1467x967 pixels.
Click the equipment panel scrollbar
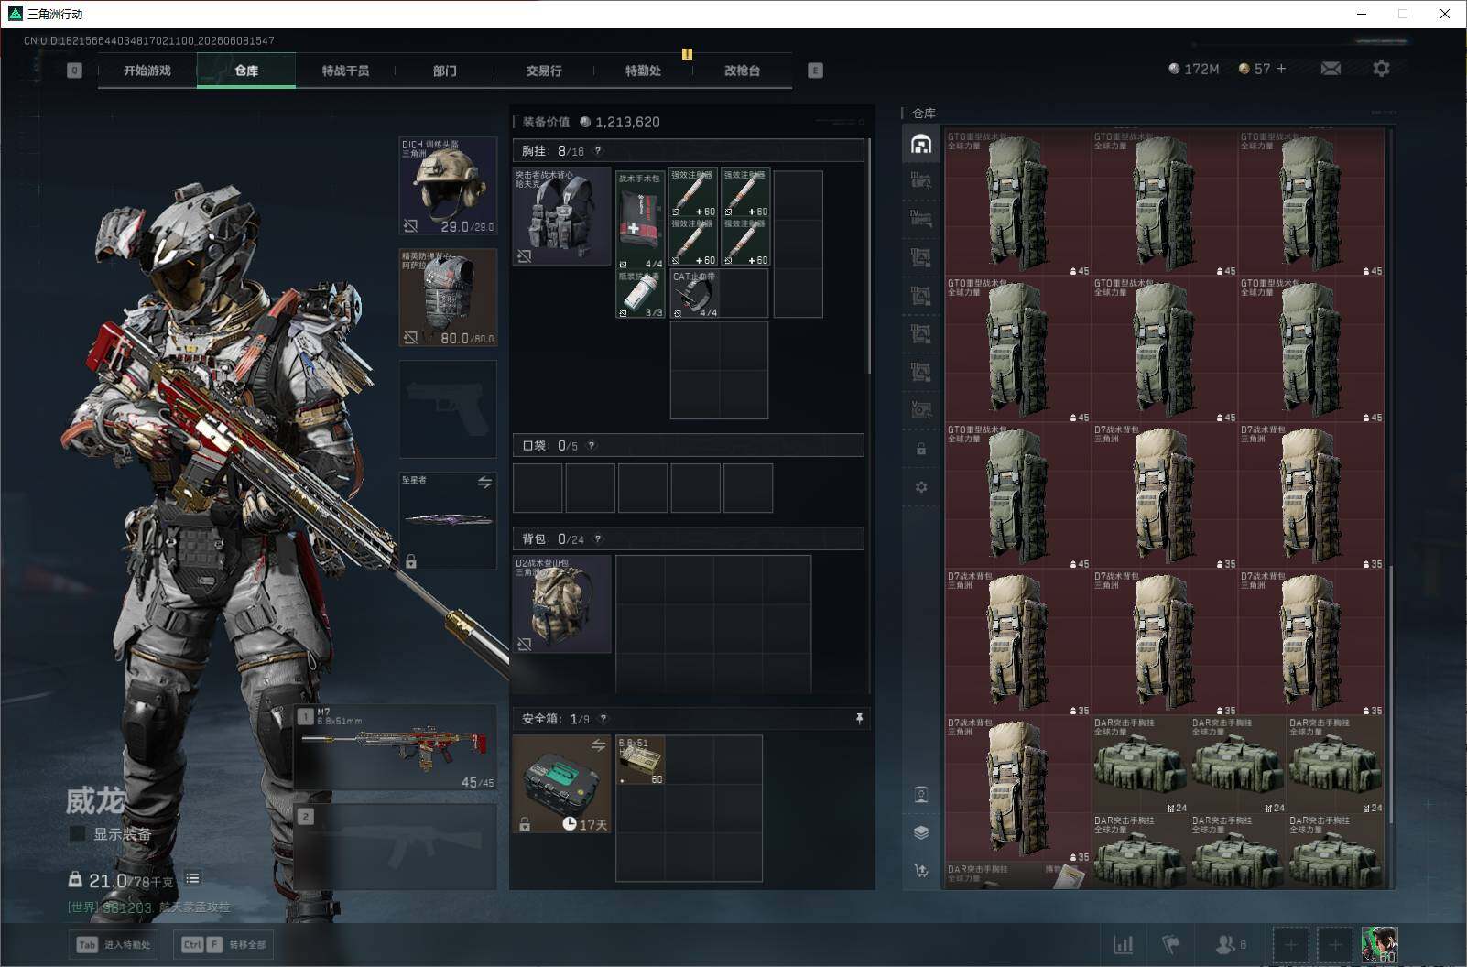869,256
